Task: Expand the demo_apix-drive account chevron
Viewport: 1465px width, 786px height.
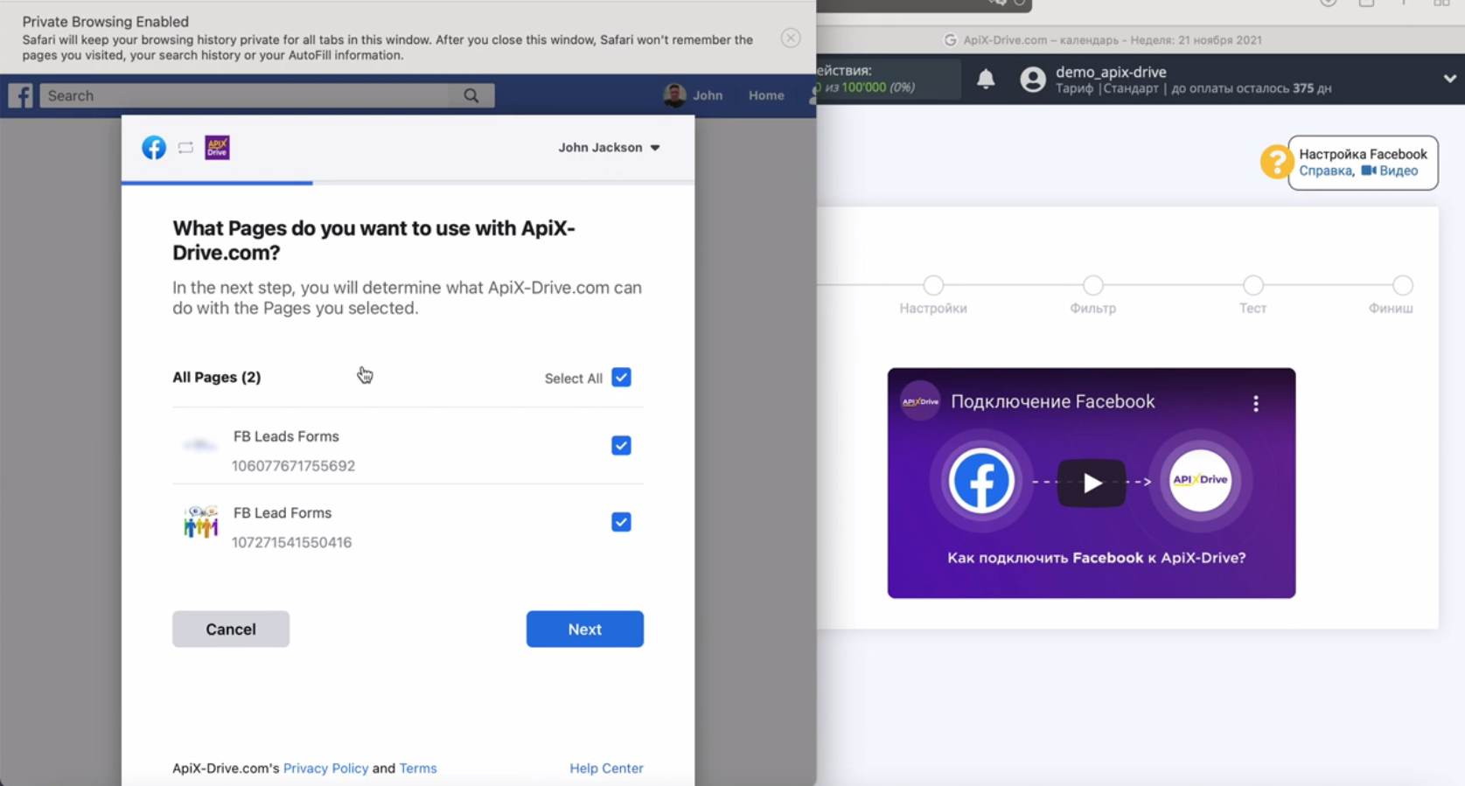Action: click(1450, 79)
